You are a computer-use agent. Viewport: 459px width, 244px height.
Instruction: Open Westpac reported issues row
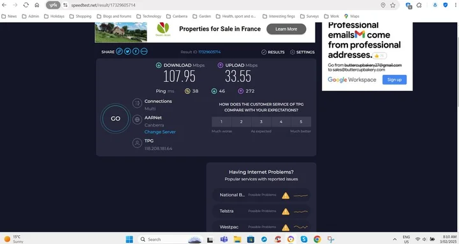coord(261,227)
